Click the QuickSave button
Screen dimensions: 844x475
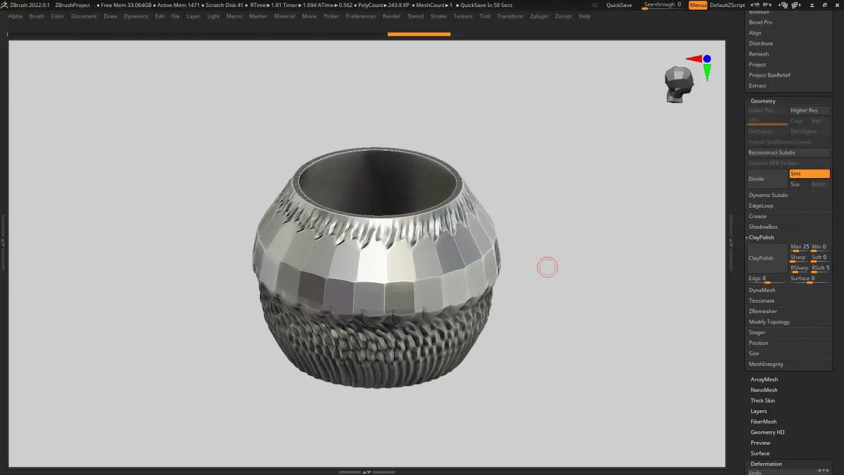(619, 5)
